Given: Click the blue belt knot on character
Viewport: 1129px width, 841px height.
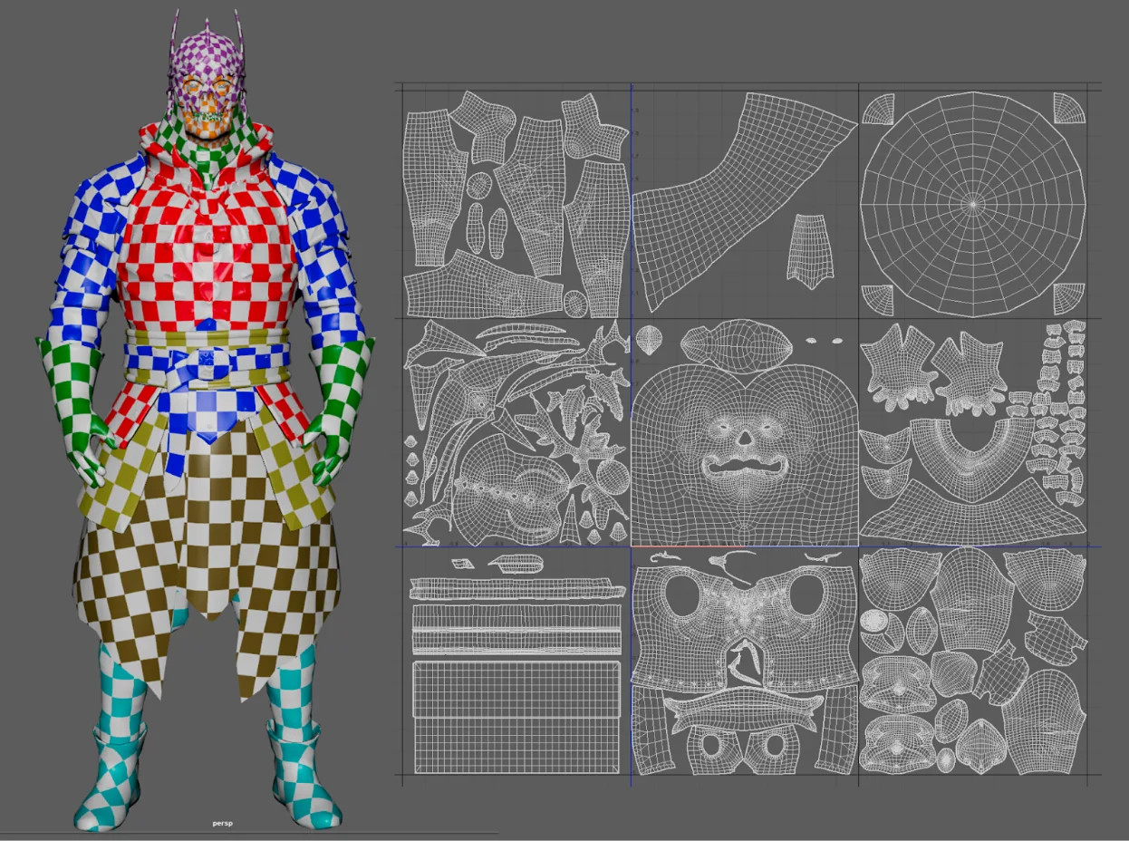Looking at the screenshot, I should pyautogui.click(x=207, y=379).
